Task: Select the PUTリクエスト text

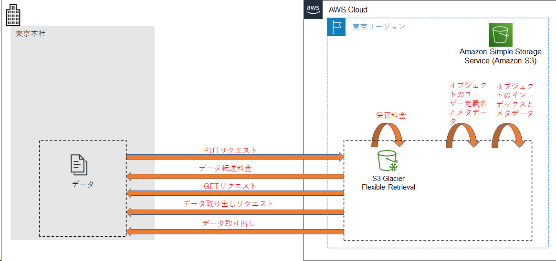Action: (x=231, y=151)
